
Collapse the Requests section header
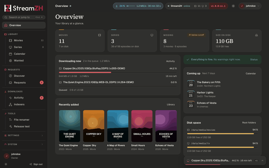pyautogui.click(x=24, y=70)
